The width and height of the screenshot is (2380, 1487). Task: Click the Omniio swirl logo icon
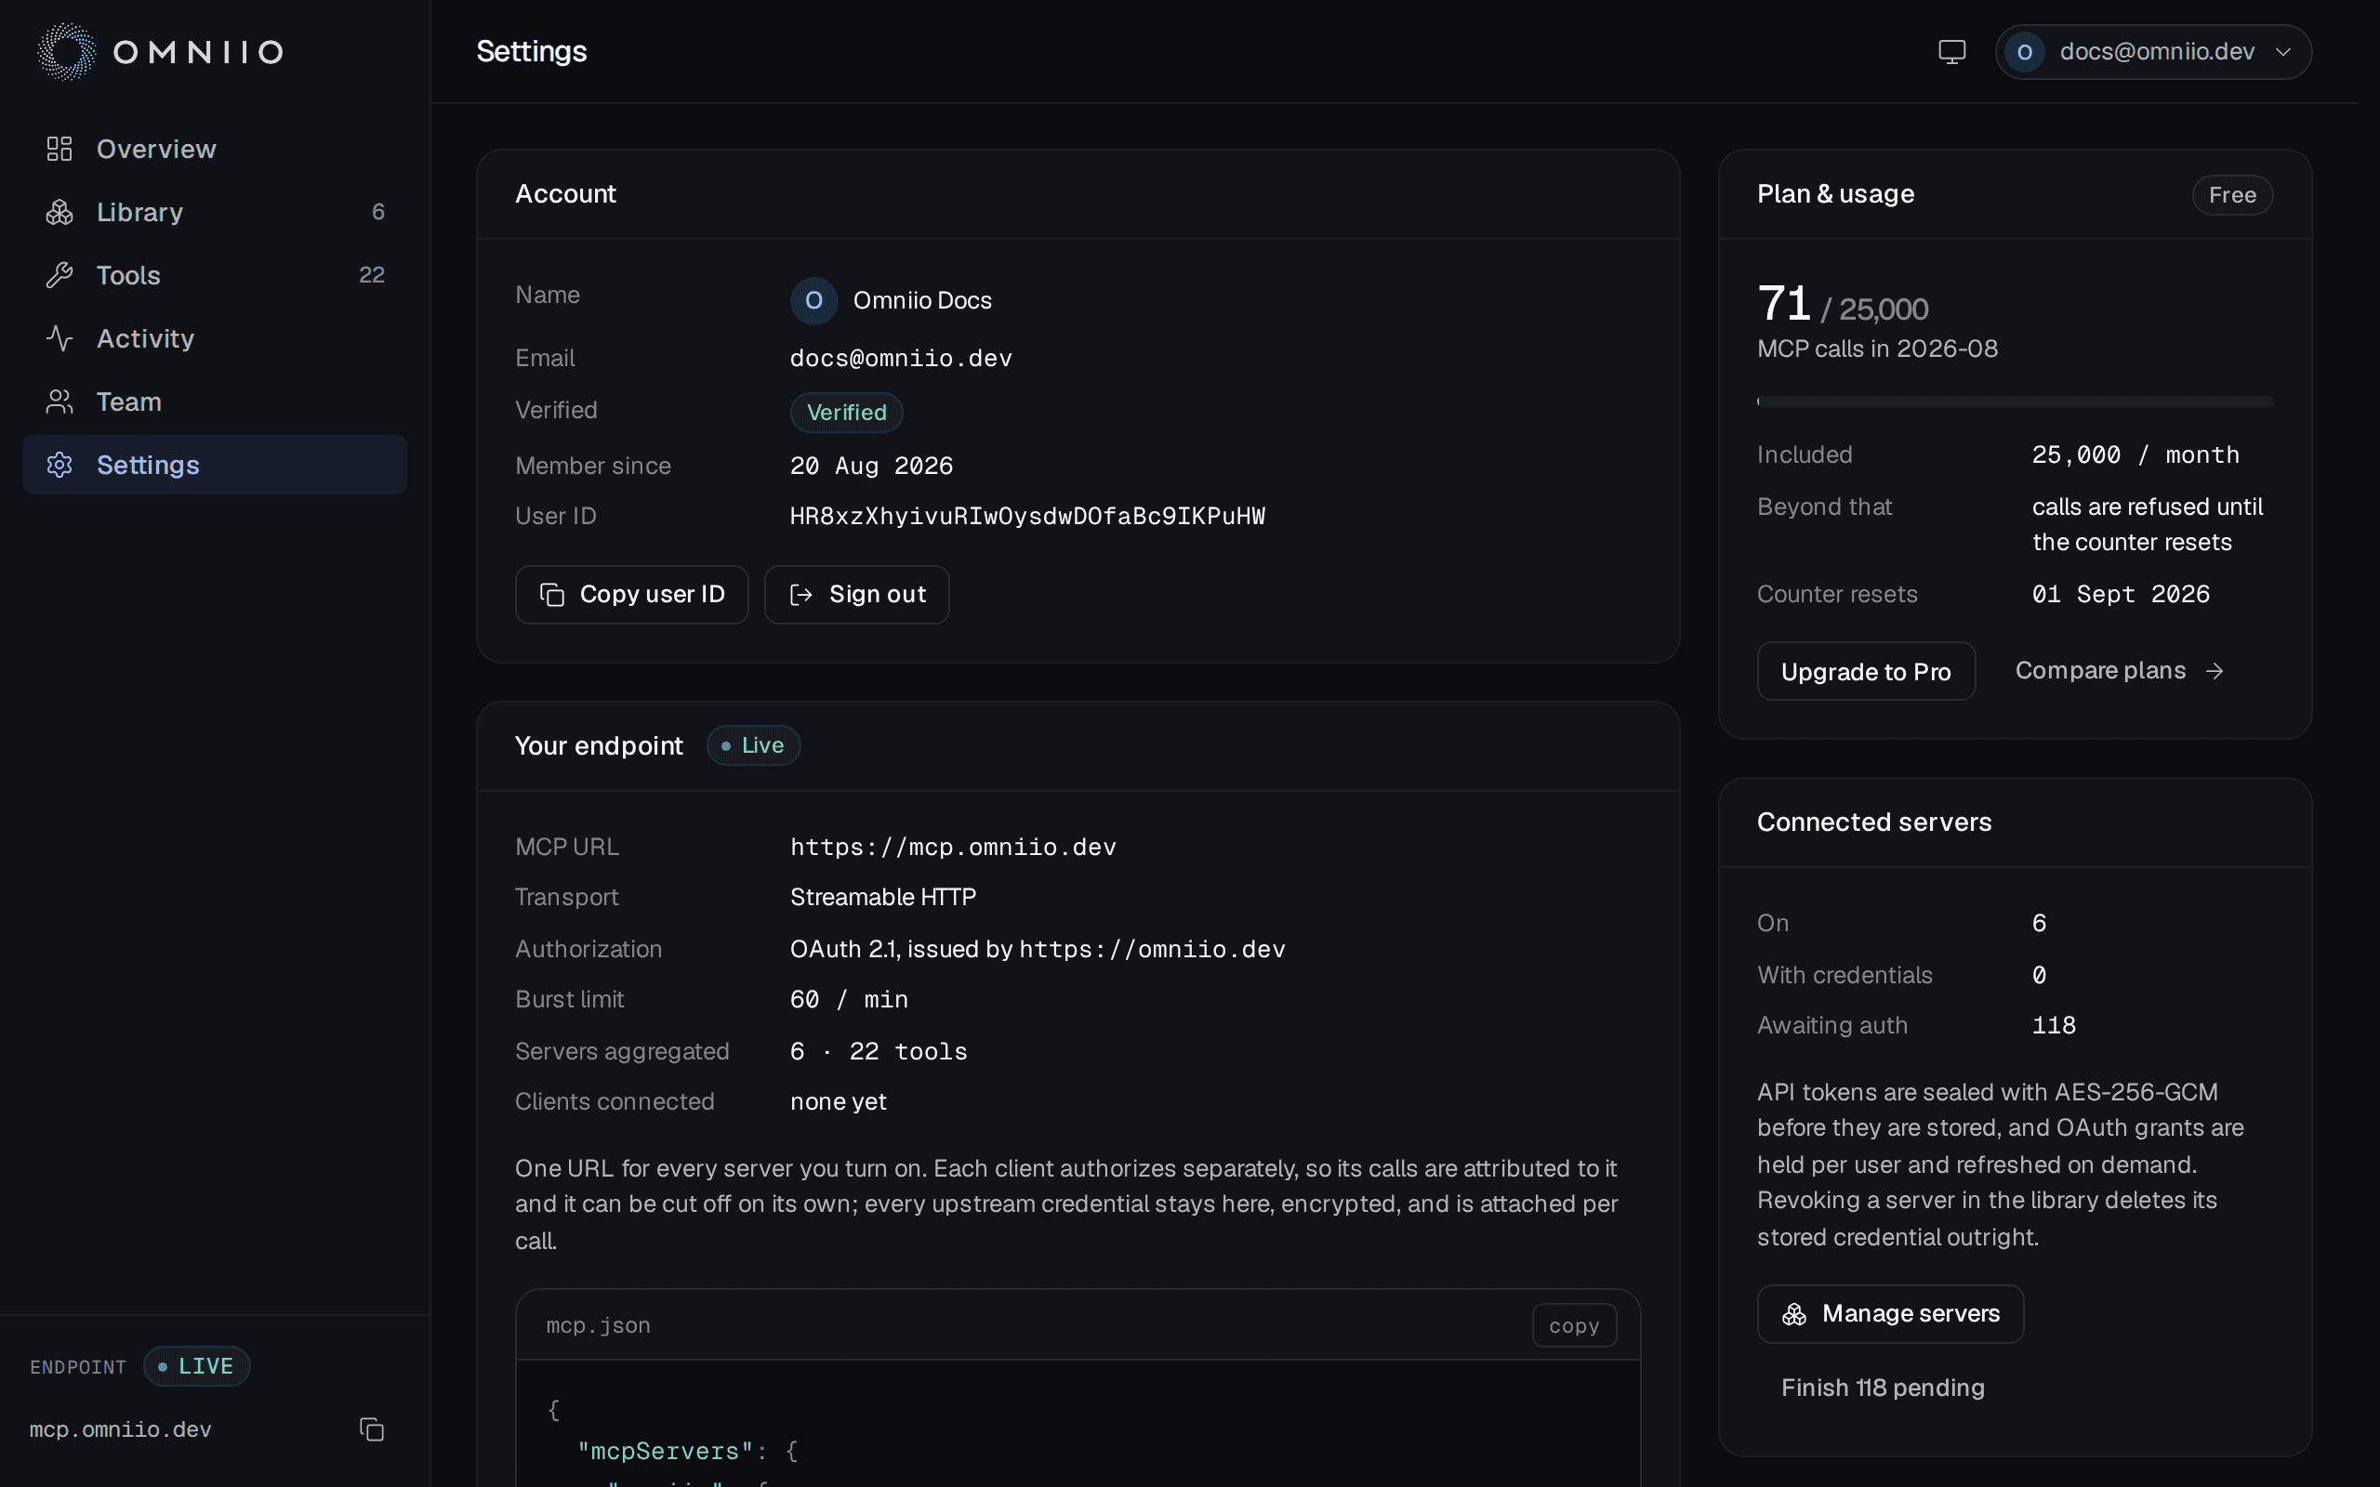tap(67, 51)
